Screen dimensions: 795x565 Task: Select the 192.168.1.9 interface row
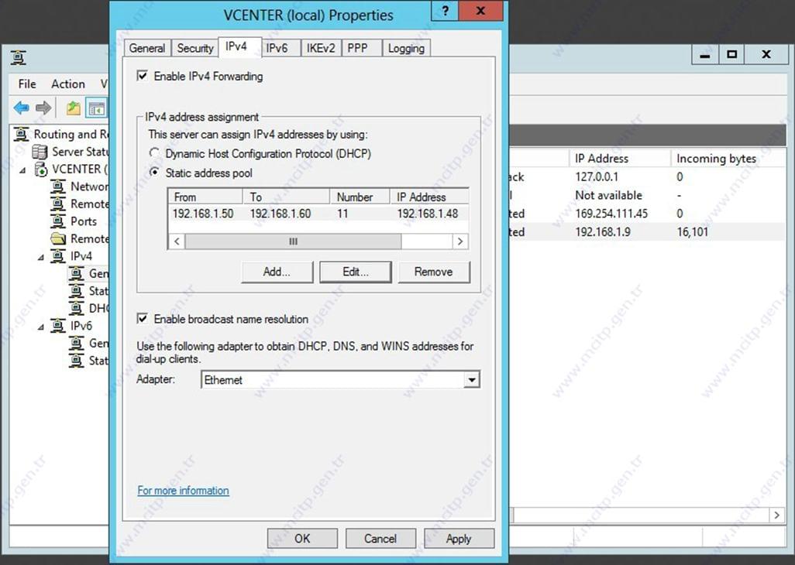point(648,232)
